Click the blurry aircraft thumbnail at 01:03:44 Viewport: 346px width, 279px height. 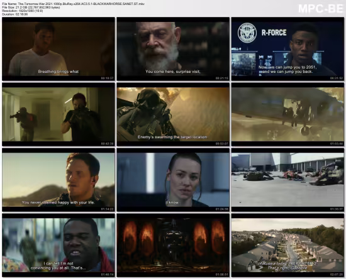point(287,114)
